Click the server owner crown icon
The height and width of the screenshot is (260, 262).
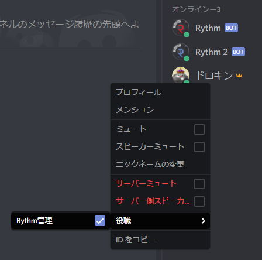click(239, 76)
